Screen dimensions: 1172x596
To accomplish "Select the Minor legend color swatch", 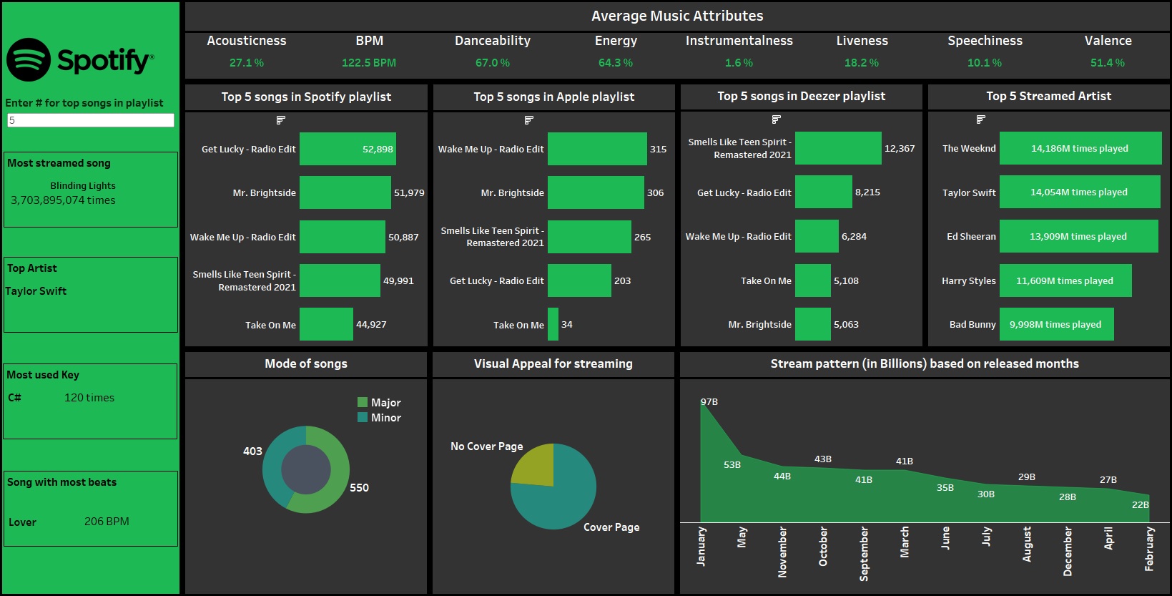I will 363,417.
